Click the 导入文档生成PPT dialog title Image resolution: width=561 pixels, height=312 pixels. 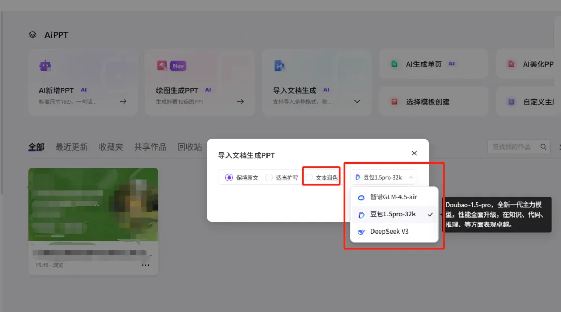[x=246, y=155]
